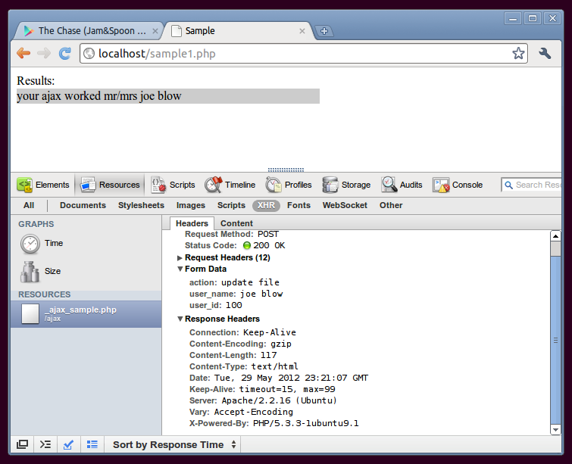The height and width of the screenshot is (464, 572).
Task: Select the action: update file entry
Action: [234, 282]
